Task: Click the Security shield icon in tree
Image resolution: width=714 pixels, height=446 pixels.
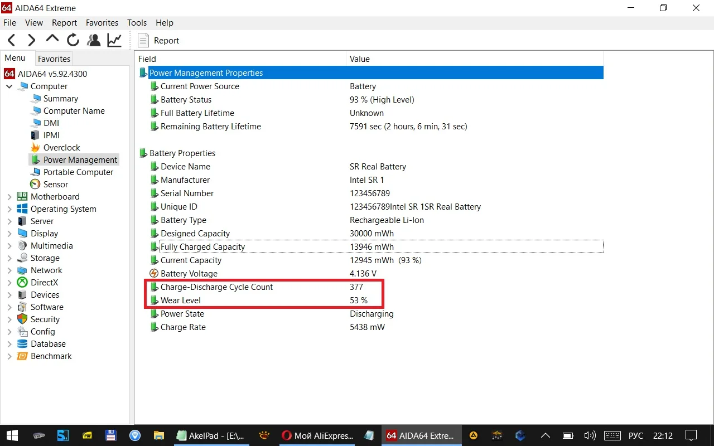Action: coord(22,319)
